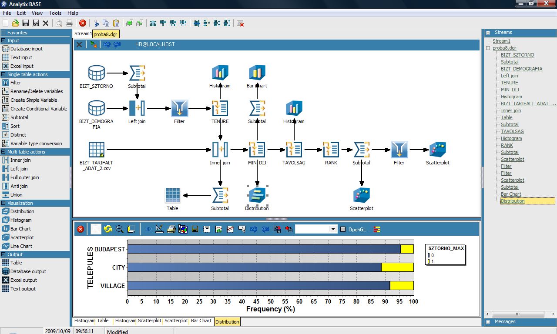Select the Filter tool in sidebar
This screenshot has height=334, width=557.
pyautogui.click(x=16, y=83)
